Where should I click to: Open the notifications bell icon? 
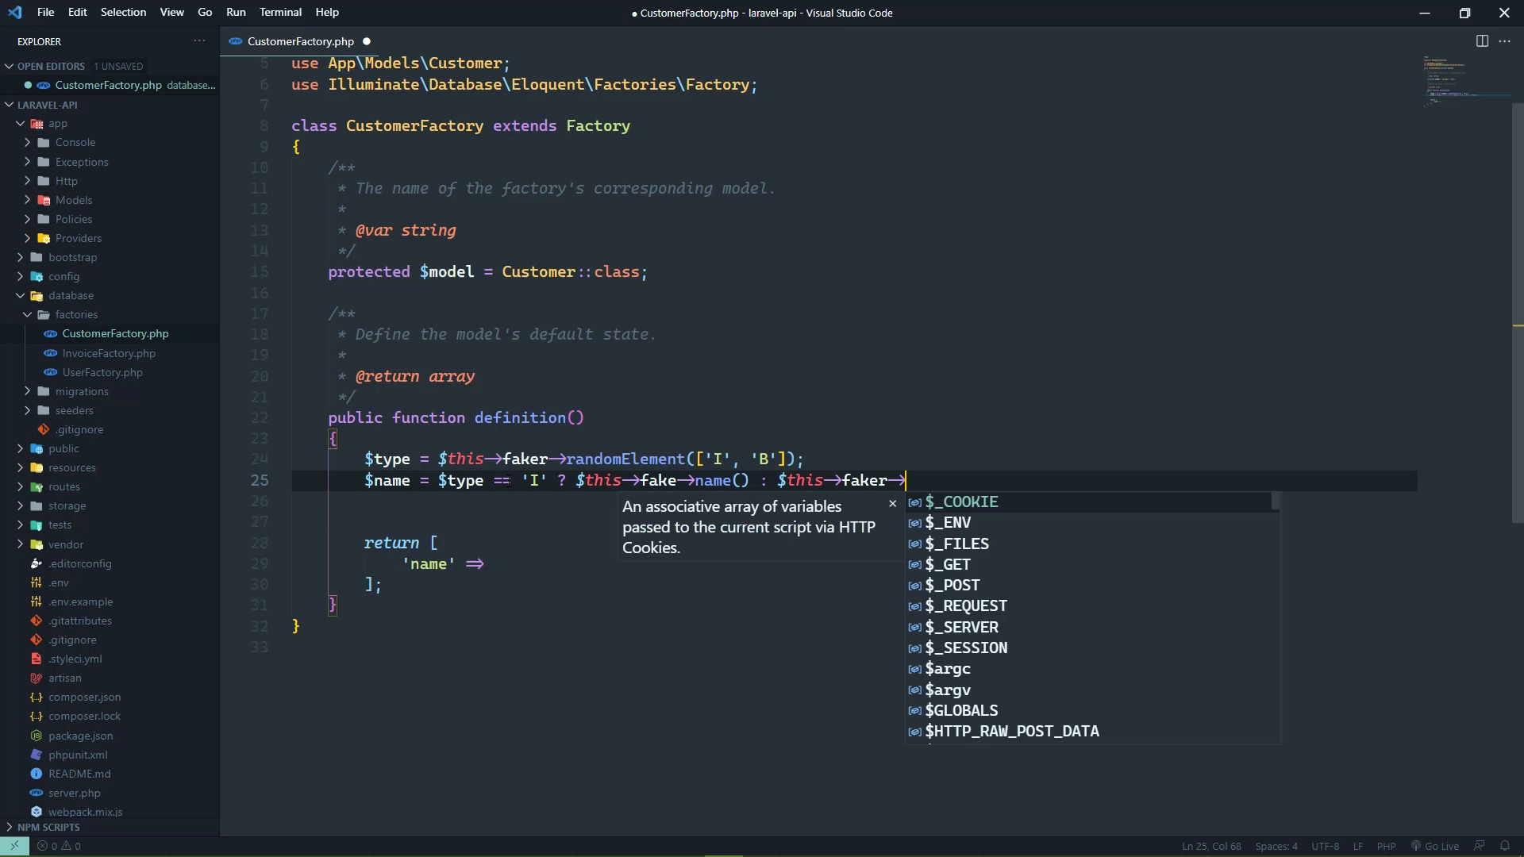click(x=1504, y=846)
